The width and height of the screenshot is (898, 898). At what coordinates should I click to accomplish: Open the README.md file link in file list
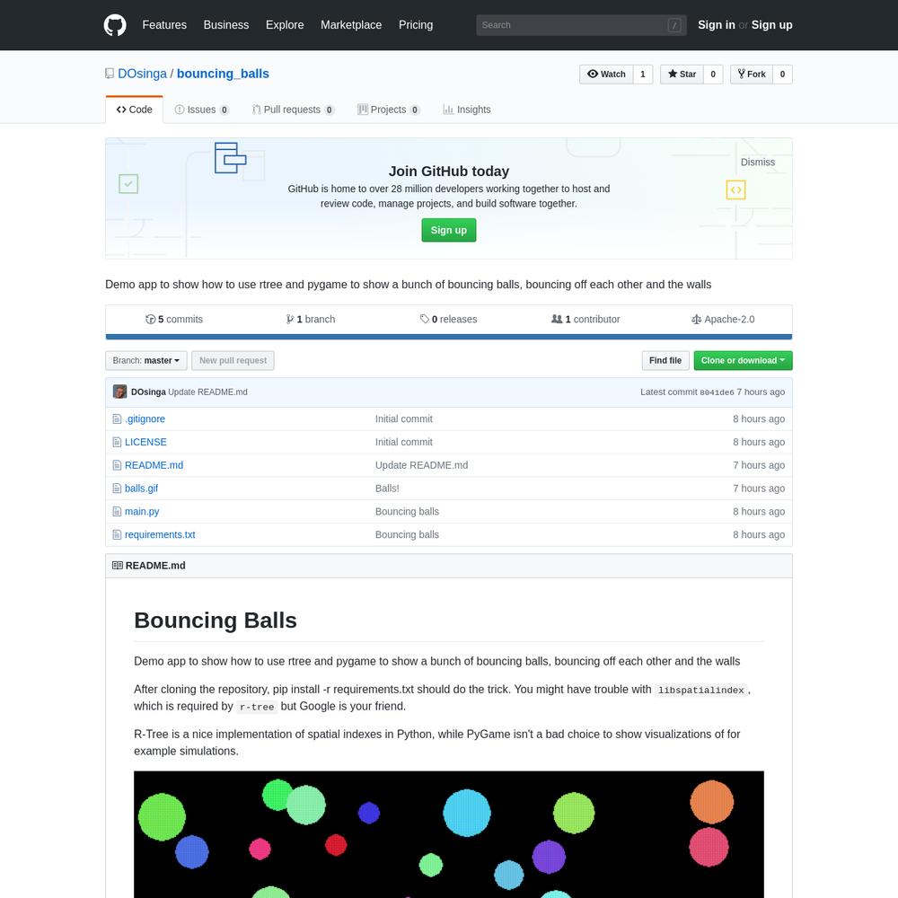coord(154,465)
